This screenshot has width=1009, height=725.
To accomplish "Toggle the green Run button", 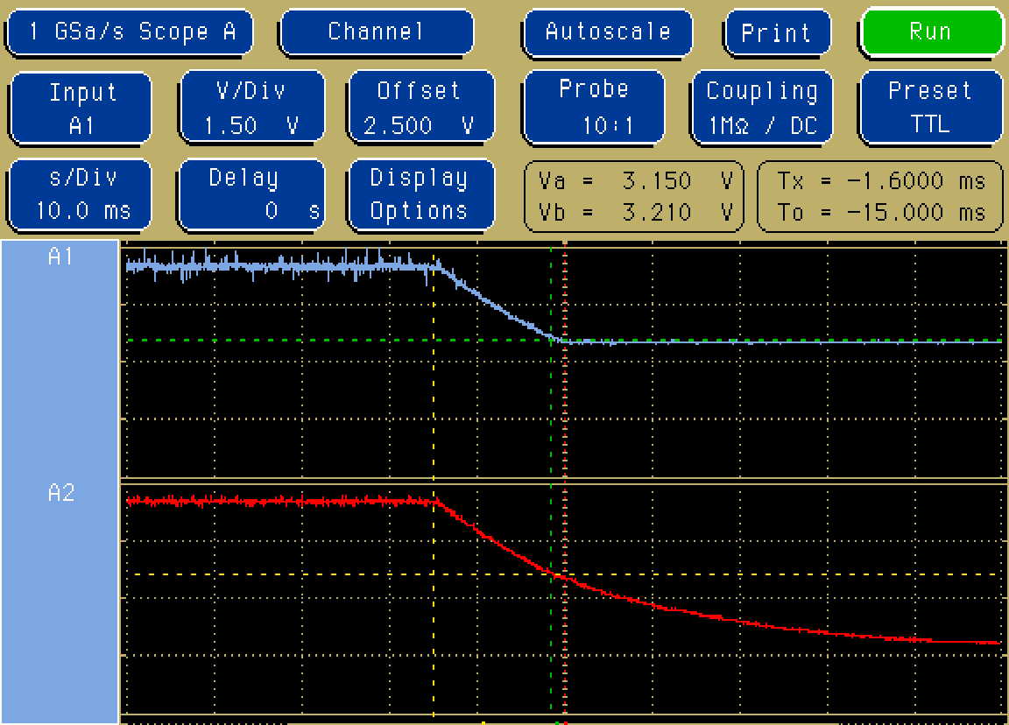I will [x=931, y=32].
